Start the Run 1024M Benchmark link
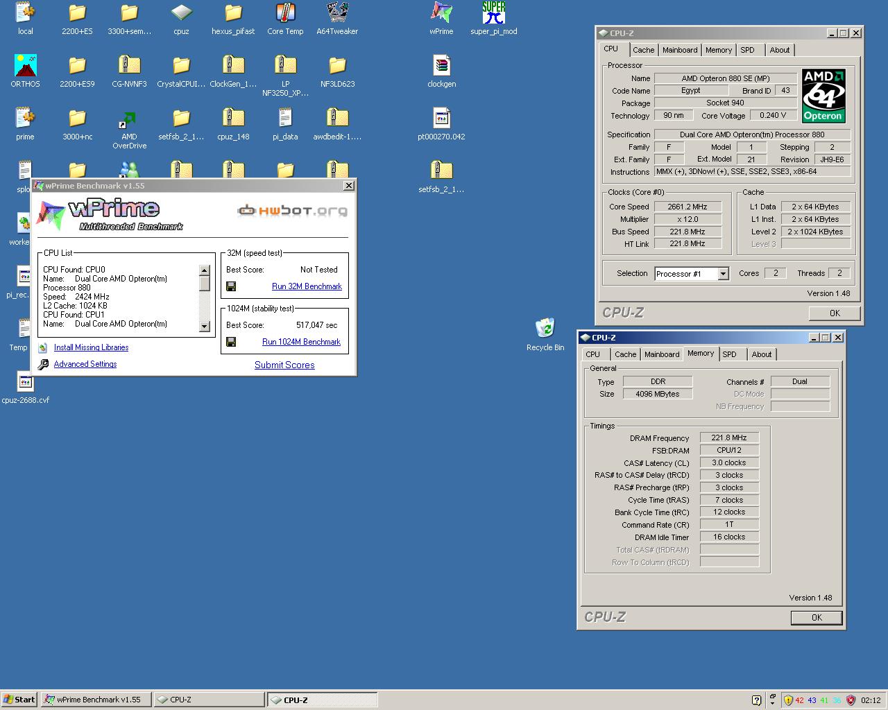Screen dimensions: 888x710 (x=301, y=342)
